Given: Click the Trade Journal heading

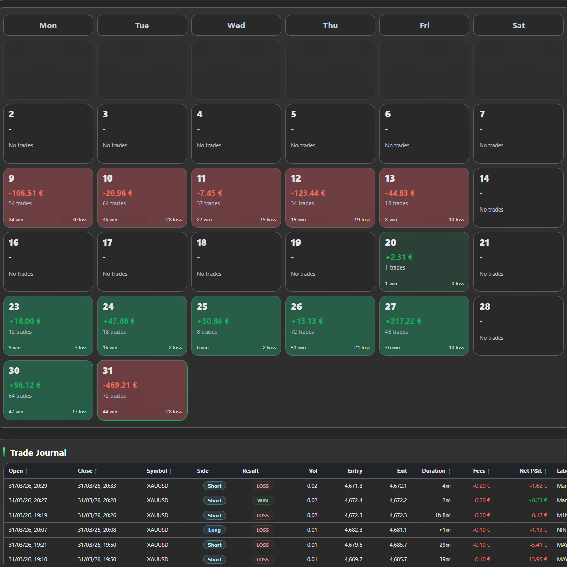Looking at the screenshot, I should (38, 453).
